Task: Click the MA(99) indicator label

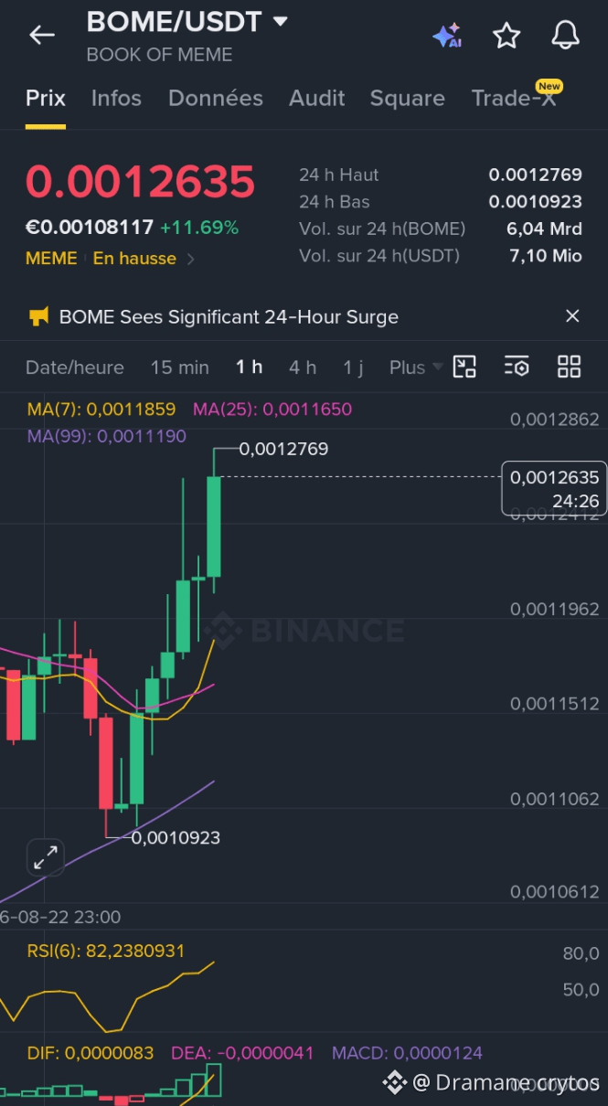Action: coord(107,437)
